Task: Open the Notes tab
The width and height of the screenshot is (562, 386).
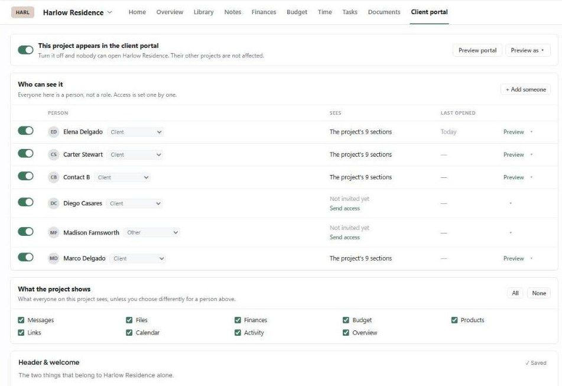Action: click(x=233, y=12)
